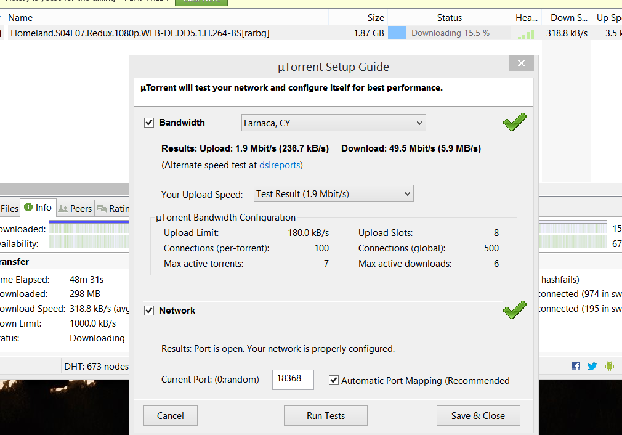Click the Bandwidth green checkmark icon
The height and width of the screenshot is (435, 622).
pyautogui.click(x=514, y=122)
